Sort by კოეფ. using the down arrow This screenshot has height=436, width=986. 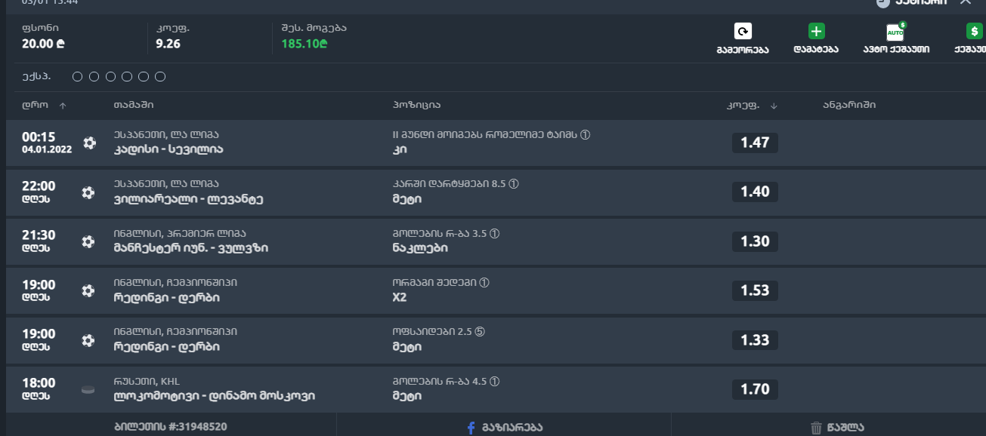[774, 106]
